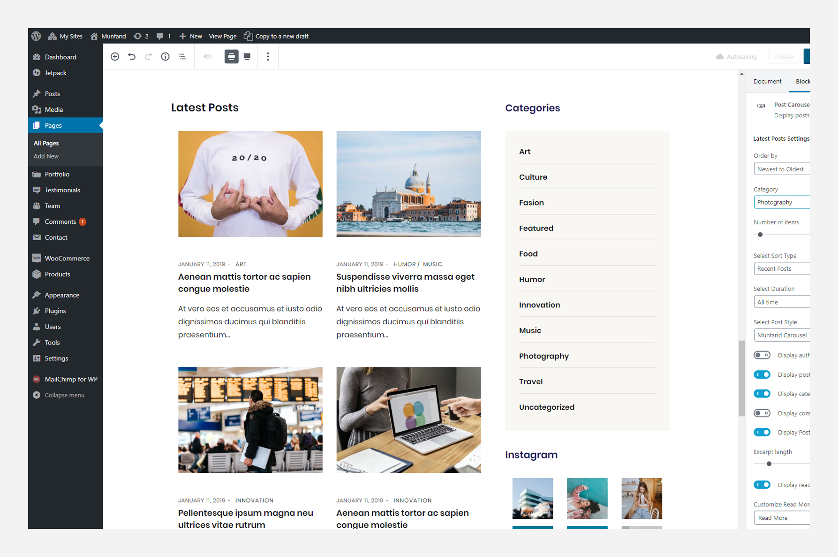The image size is (838, 557).
Task: Open WooCommerce in the sidebar menu
Action: (67, 258)
